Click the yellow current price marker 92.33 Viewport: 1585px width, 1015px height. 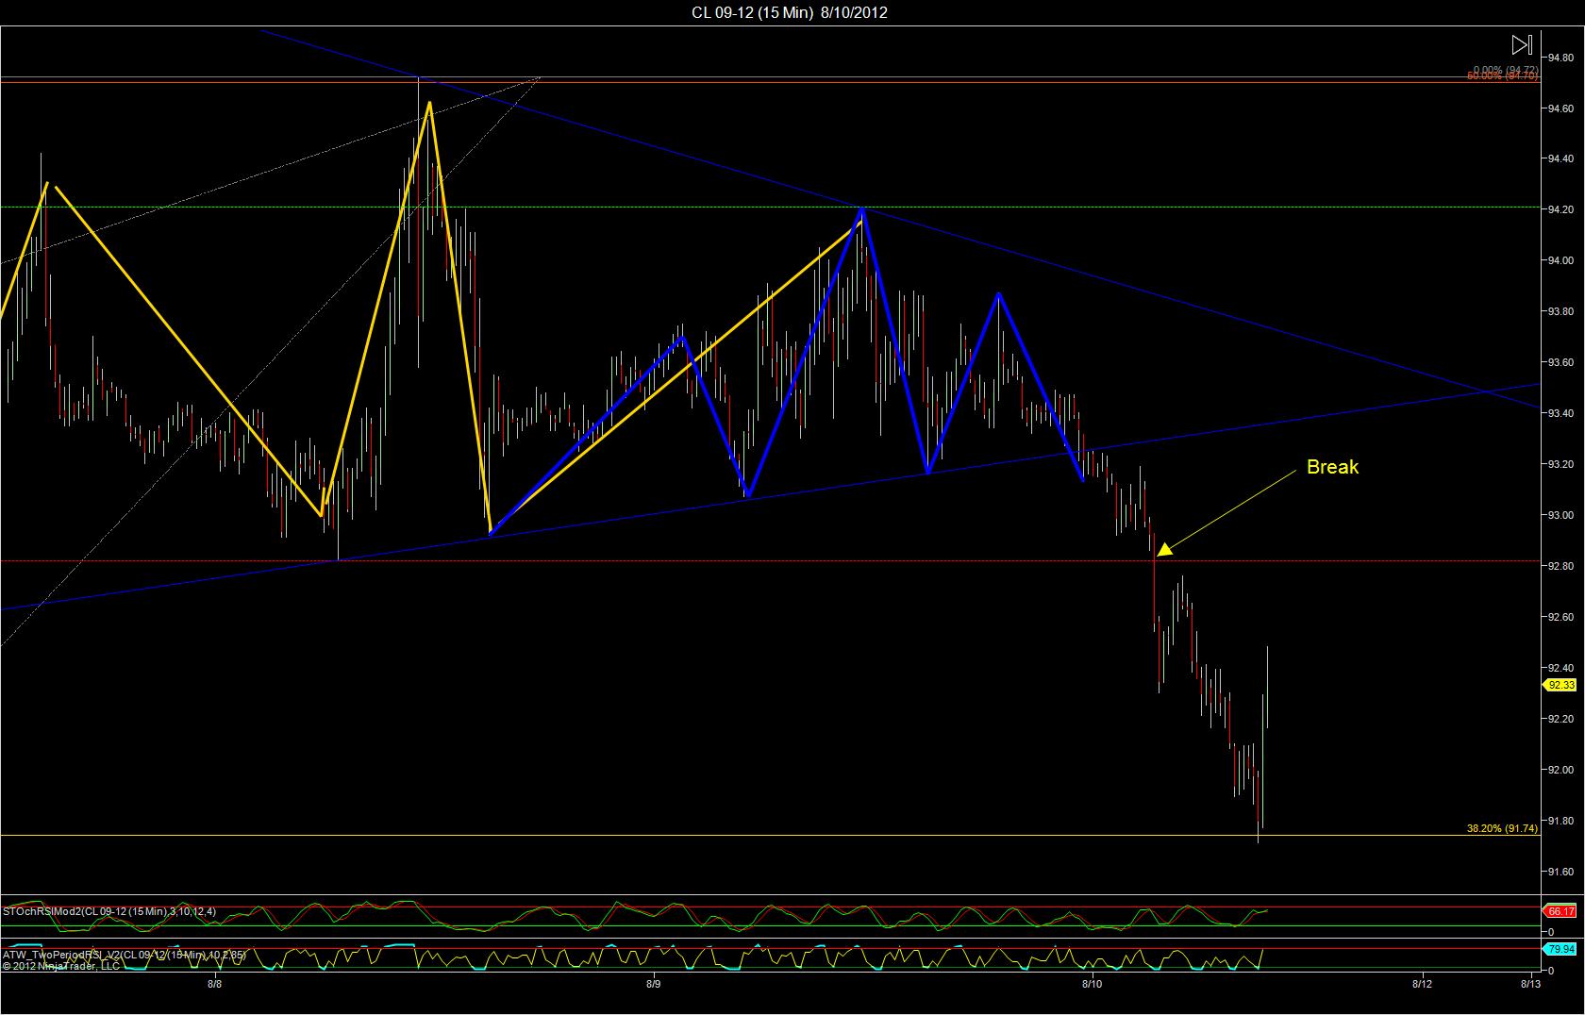1561,685
